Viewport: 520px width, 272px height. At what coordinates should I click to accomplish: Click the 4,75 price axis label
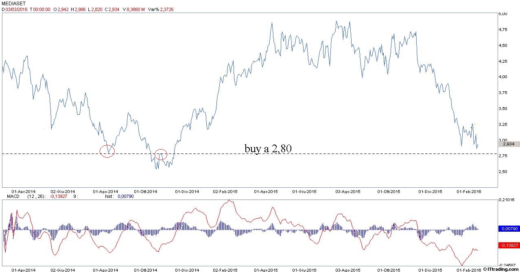point(503,29)
